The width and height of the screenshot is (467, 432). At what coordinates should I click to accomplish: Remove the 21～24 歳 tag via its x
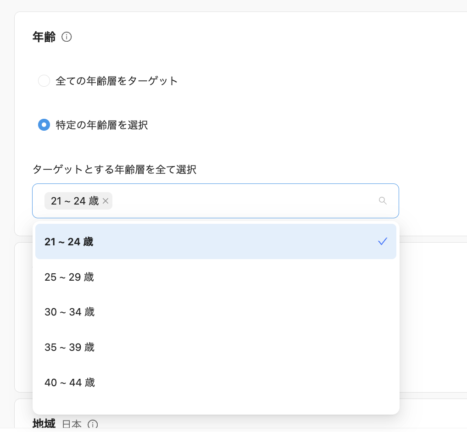[x=106, y=201]
